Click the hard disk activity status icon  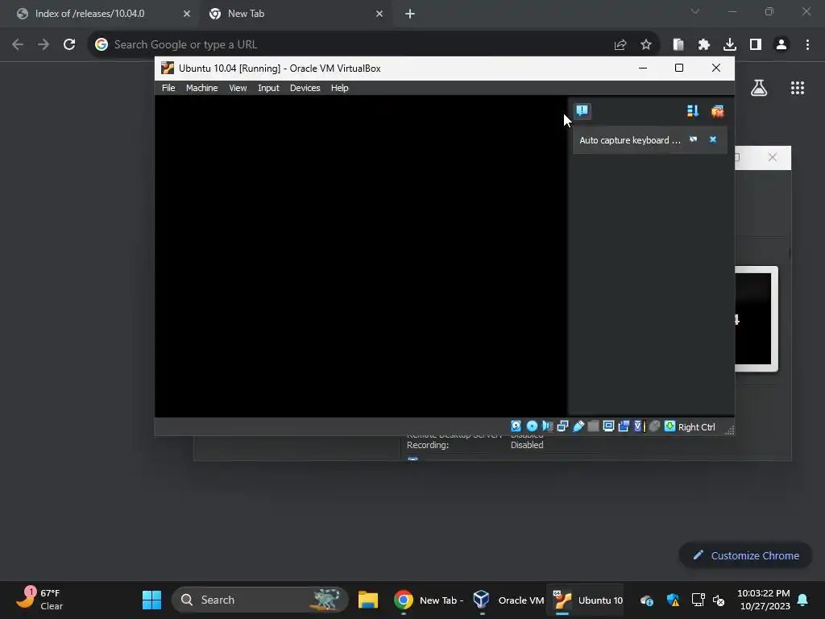click(x=516, y=426)
